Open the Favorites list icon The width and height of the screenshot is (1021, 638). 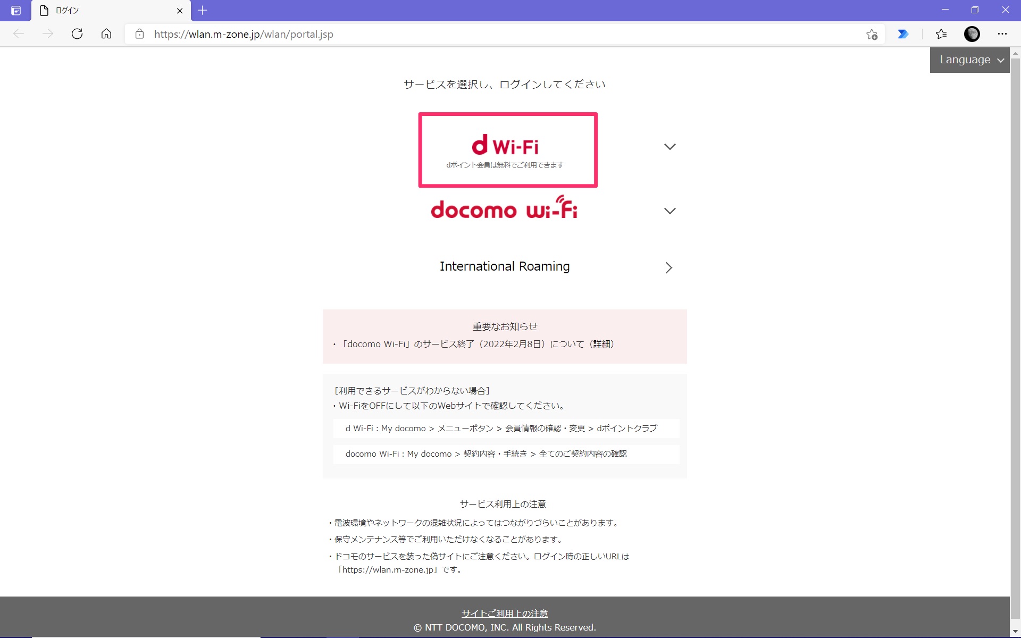point(941,34)
